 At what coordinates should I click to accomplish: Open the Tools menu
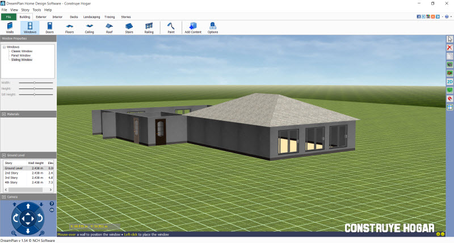click(x=37, y=10)
